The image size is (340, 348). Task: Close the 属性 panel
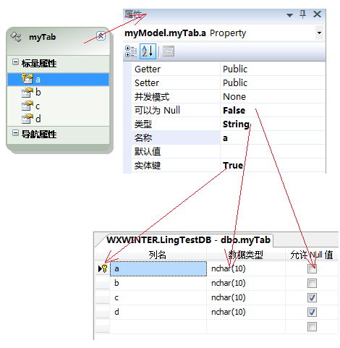317,14
